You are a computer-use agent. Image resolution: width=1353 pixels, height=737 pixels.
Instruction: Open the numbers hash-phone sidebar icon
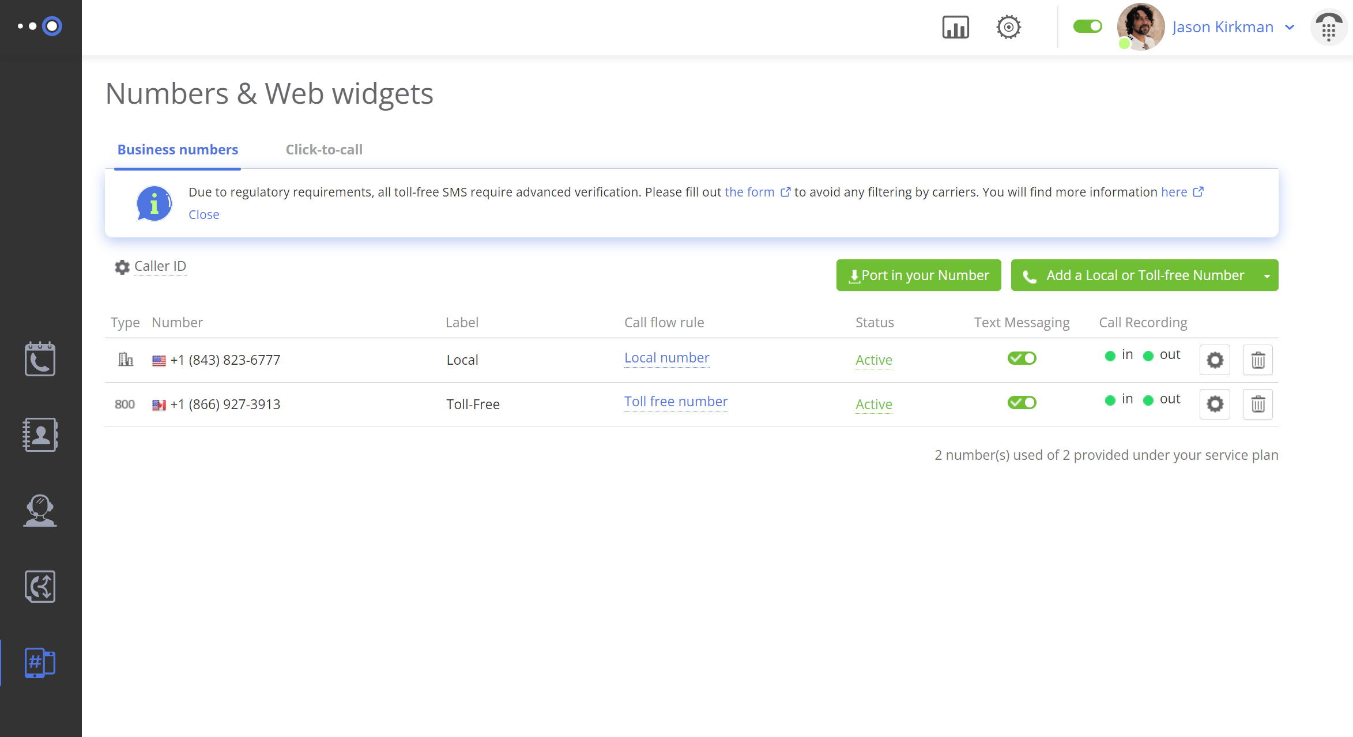tap(40, 663)
